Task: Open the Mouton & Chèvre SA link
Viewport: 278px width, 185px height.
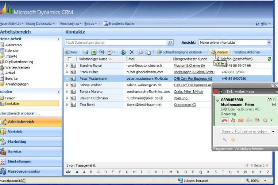Action: click(x=189, y=66)
